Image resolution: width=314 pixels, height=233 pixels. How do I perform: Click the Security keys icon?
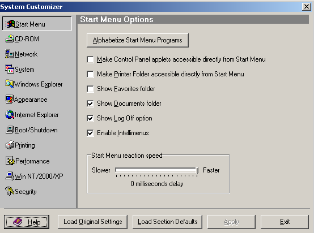coord(10,191)
